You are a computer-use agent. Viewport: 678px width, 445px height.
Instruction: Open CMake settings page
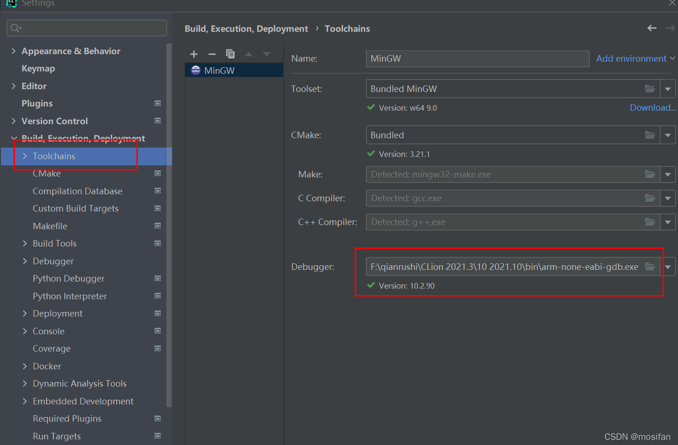tap(47, 173)
